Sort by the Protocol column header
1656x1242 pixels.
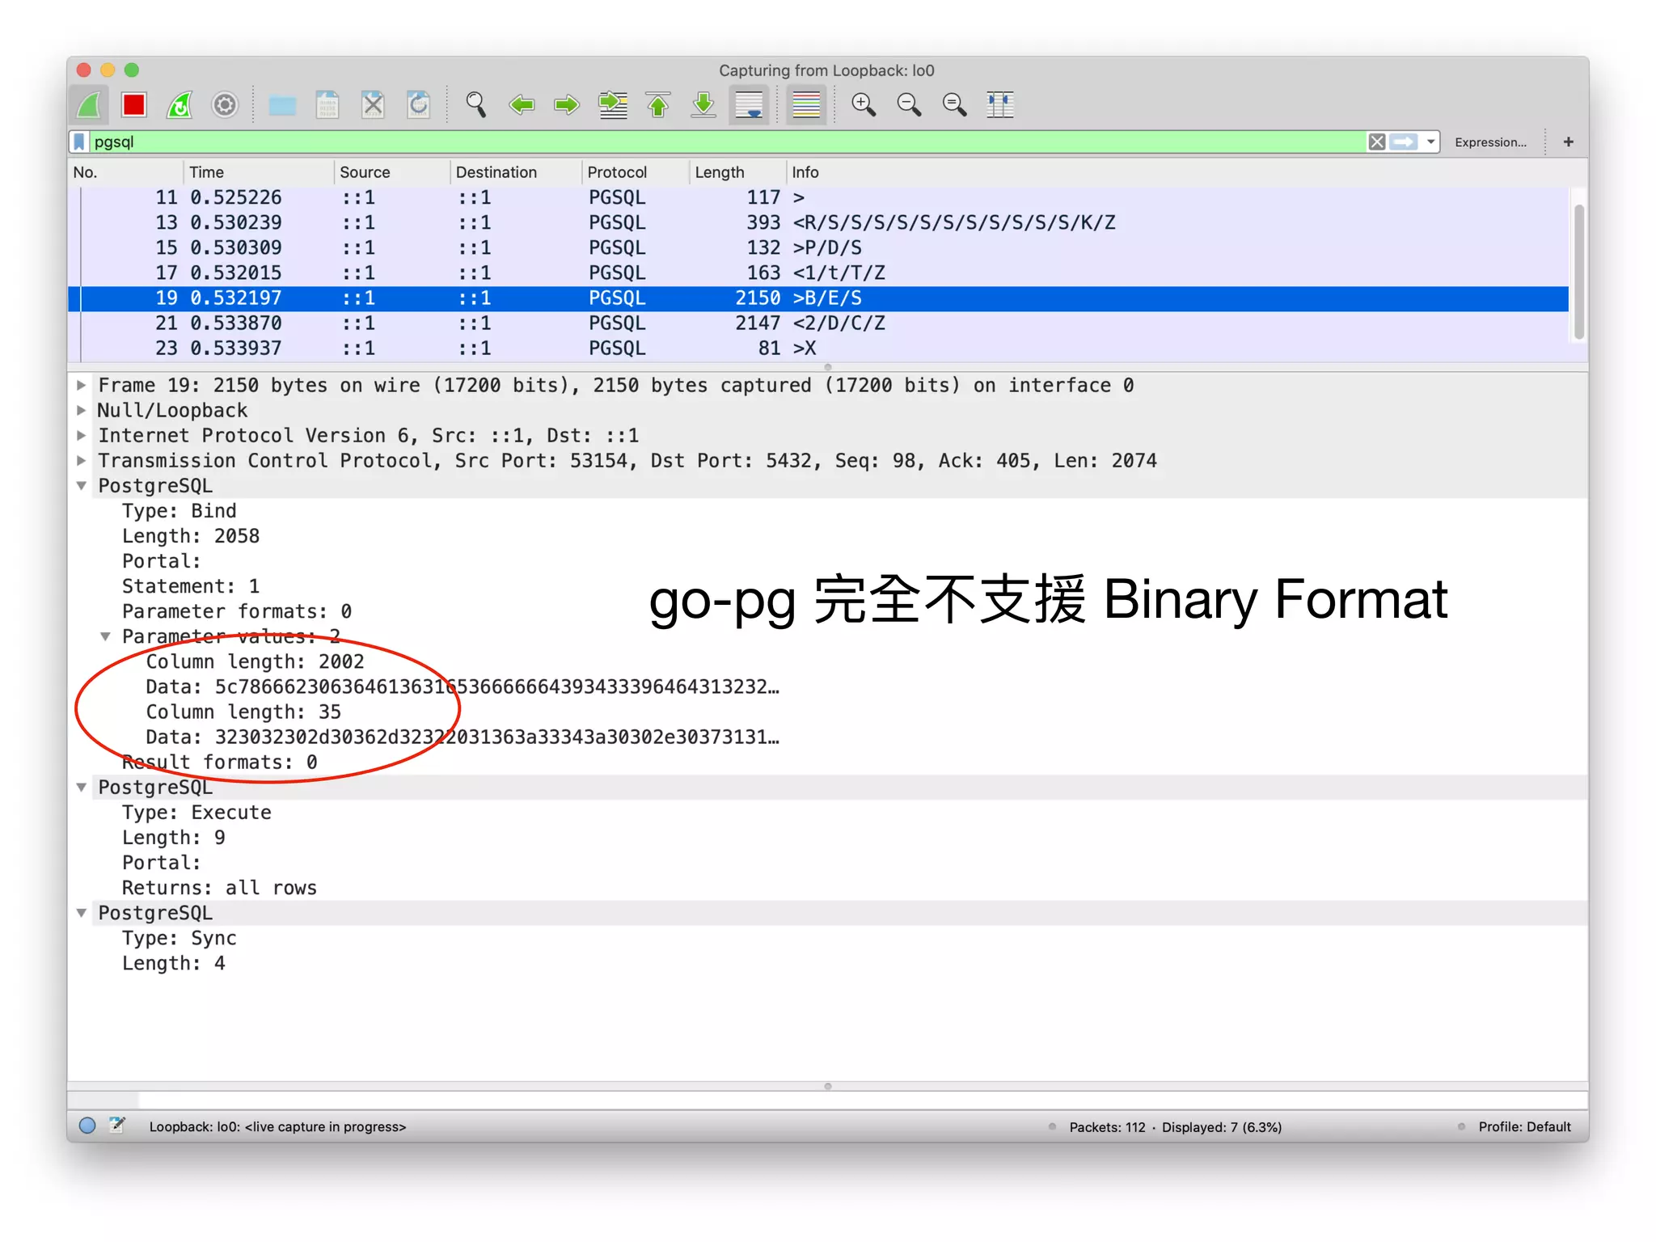(x=635, y=172)
